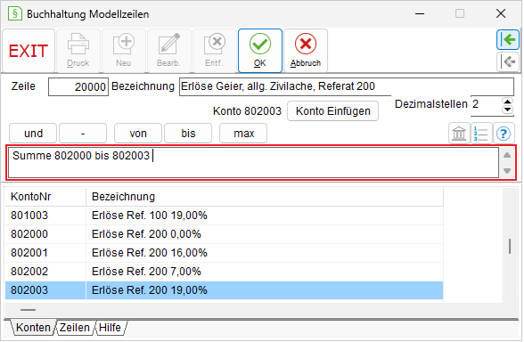Click the Bezeichnung column header in table
This screenshot has height=342, width=524.
tap(265, 197)
